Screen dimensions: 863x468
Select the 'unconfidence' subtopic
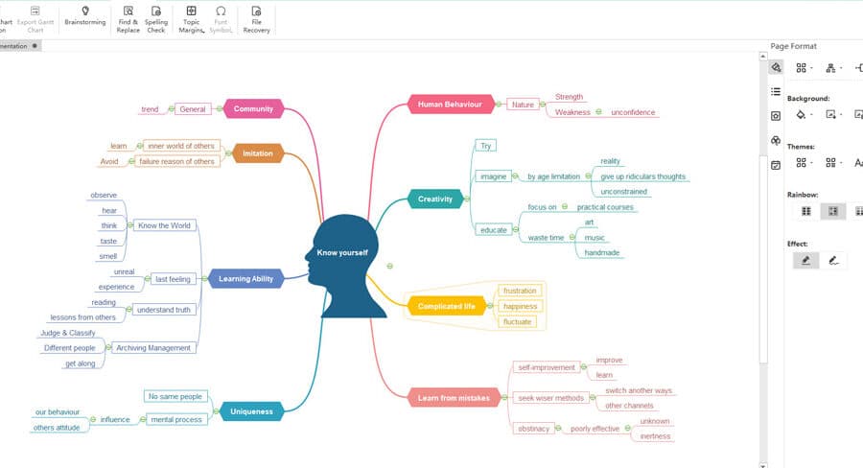(x=633, y=112)
